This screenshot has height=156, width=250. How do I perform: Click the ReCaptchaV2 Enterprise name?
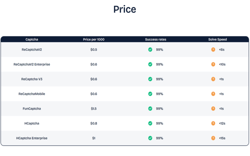32,64
